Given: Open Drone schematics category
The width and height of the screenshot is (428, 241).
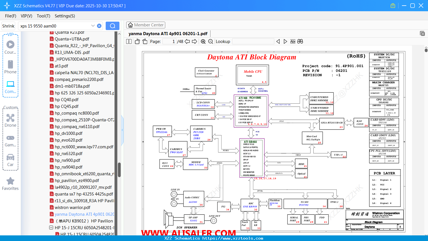Looking at the screenshot, I should (10, 120).
